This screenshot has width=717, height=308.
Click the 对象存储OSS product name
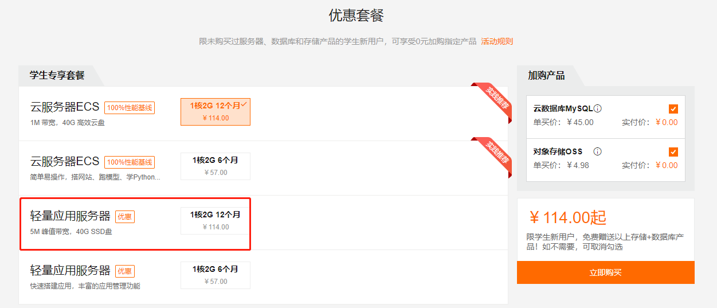tap(558, 151)
